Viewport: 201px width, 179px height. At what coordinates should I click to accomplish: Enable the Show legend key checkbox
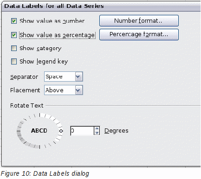point(14,61)
